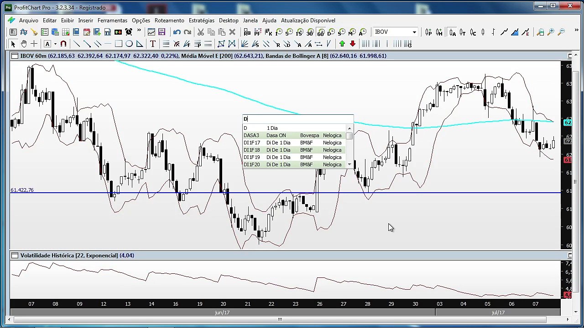Set chart period to 5 minutes
Image resolution: width=584 pixels, height=328 pixels.
[x=289, y=32]
